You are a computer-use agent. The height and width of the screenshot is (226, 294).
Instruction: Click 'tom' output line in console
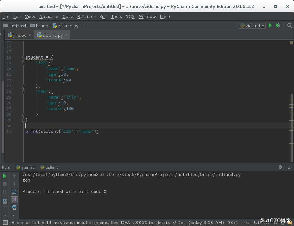tap(26, 180)
